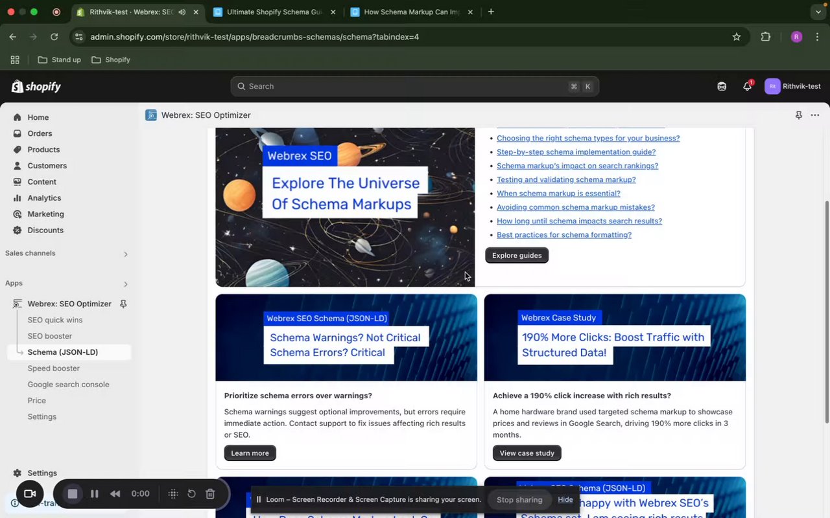Pin the app using the header pin icon
This screenshot has height=518, width=830.
coord(798,115)
